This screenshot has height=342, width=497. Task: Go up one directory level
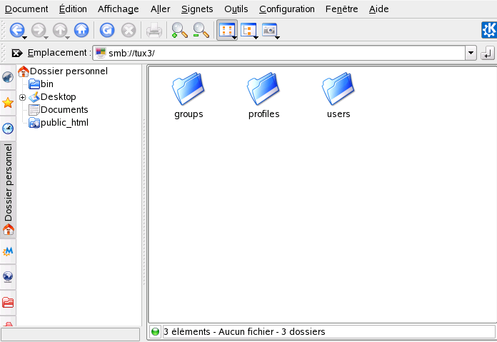pyautogui.click(x=60, y=30)
